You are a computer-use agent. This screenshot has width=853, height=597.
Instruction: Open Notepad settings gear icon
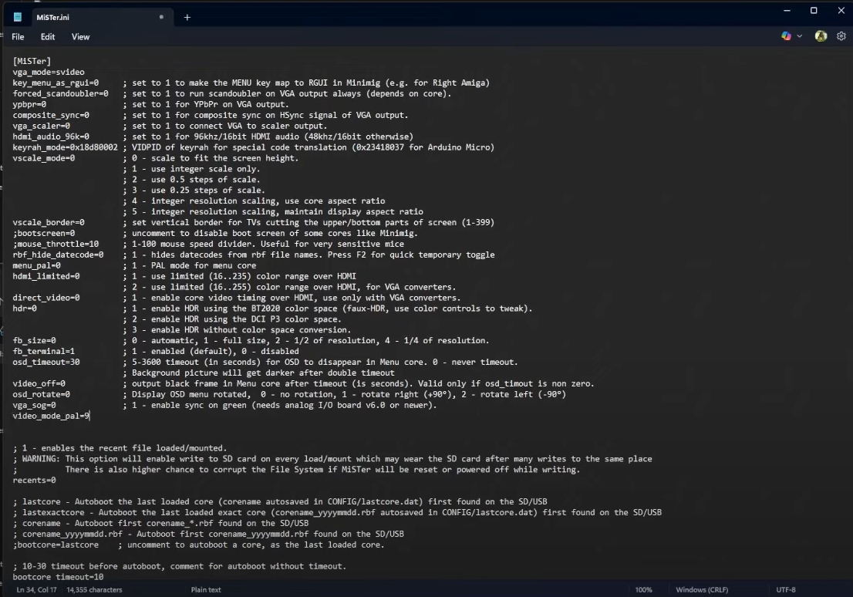point(841,36)
